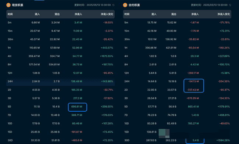The height and width of the screenshot is (144, 239).
Task: Click the Bitcoin icon beside 合约积累
Action: pos(125,5)
